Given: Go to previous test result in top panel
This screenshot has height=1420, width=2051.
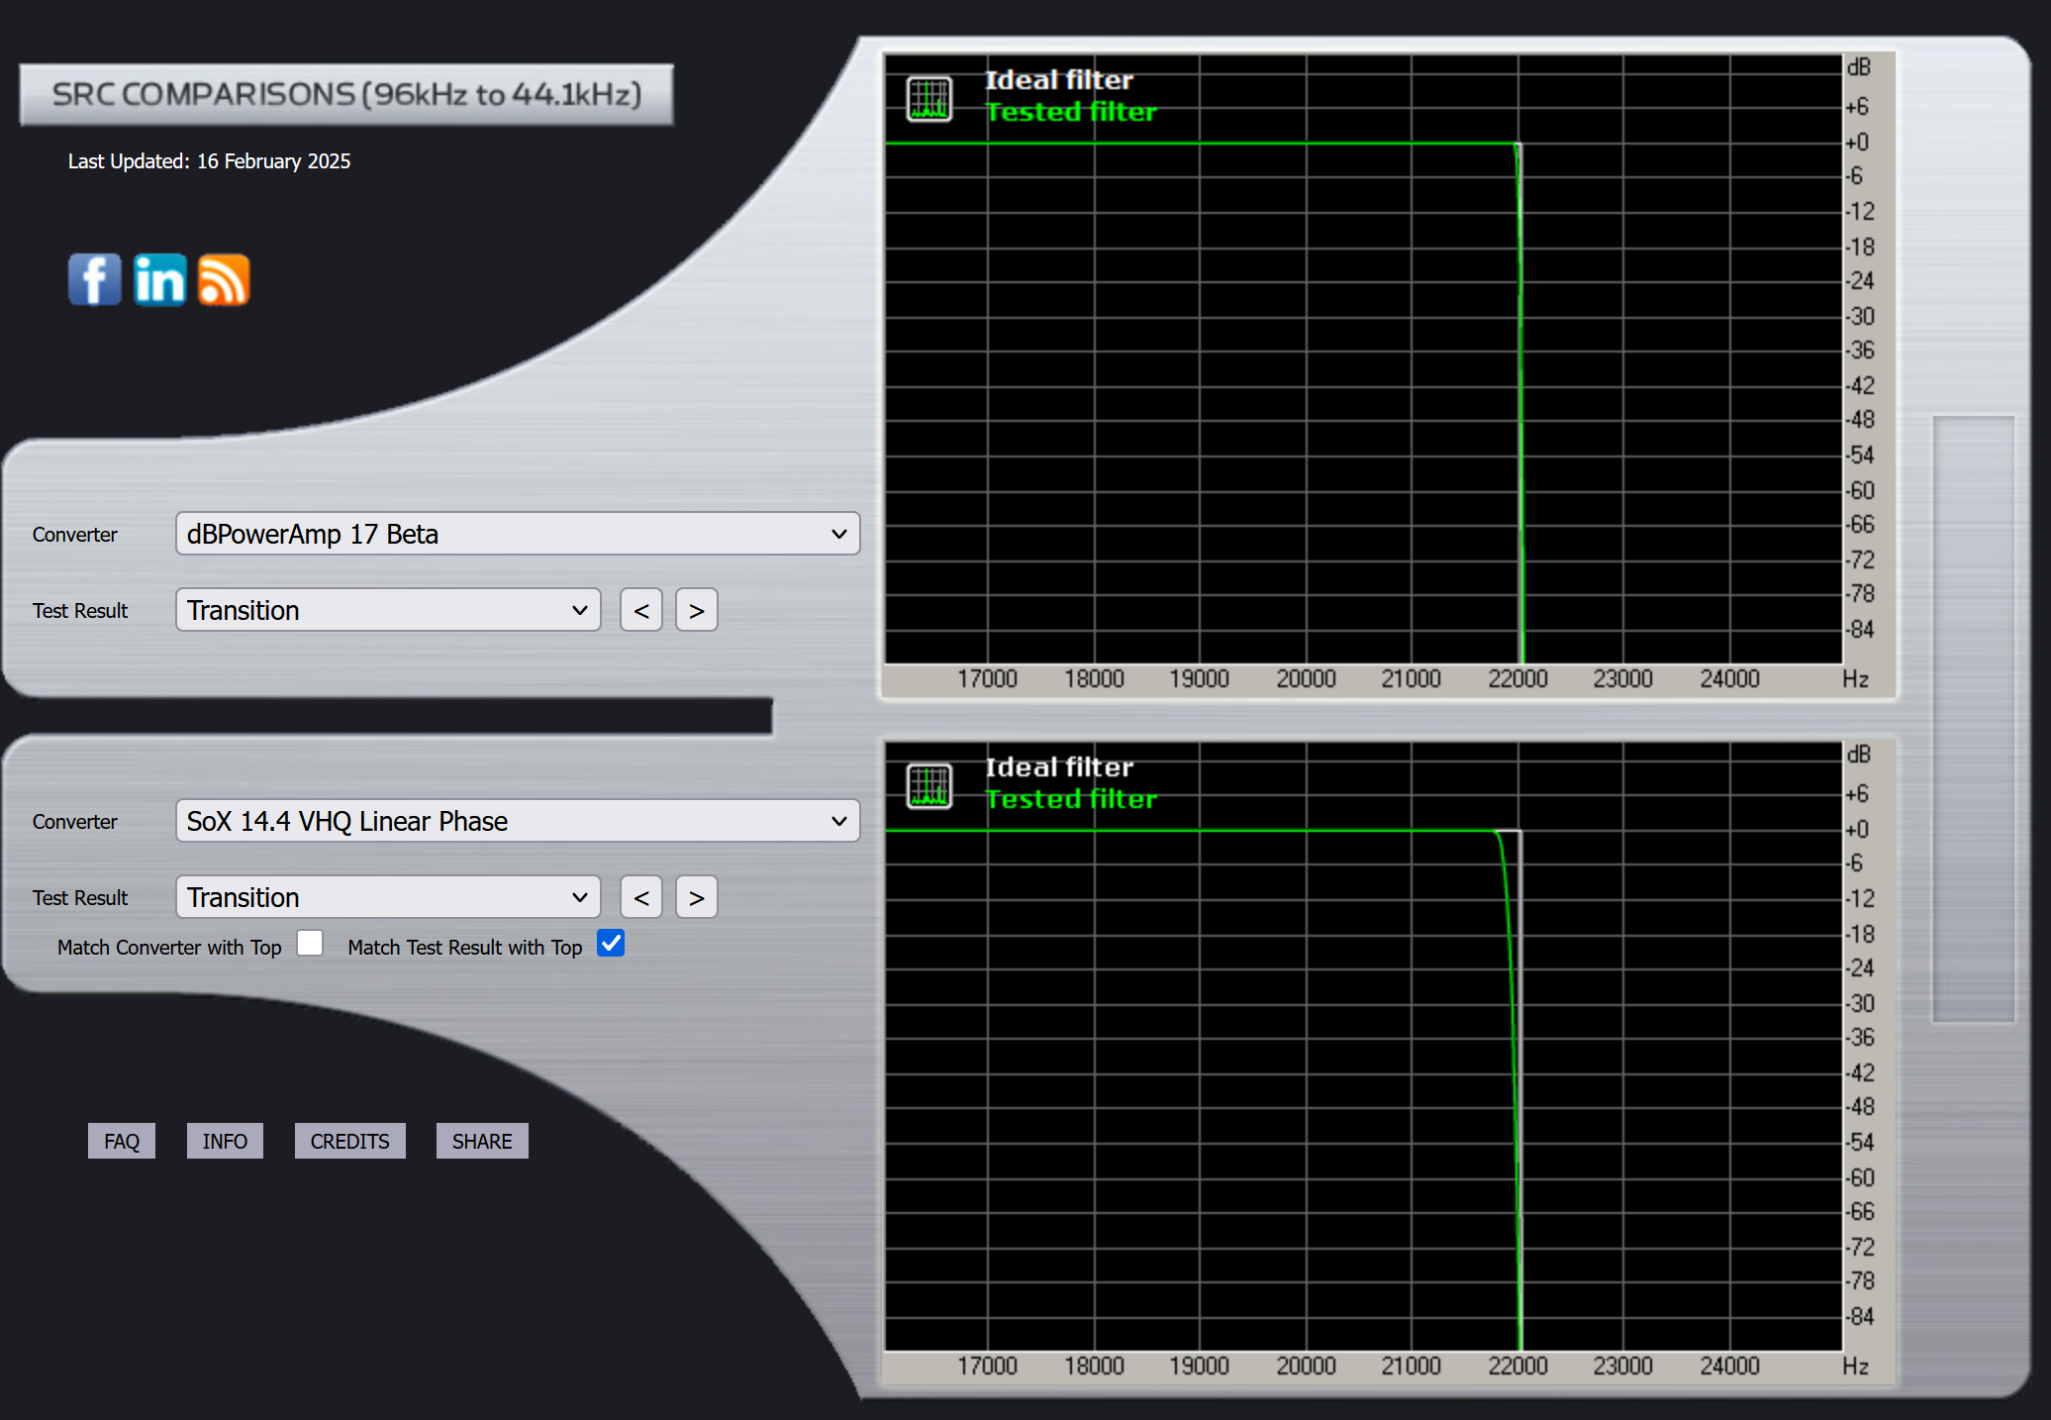Looking at the screenshot, I should [641, 610].
